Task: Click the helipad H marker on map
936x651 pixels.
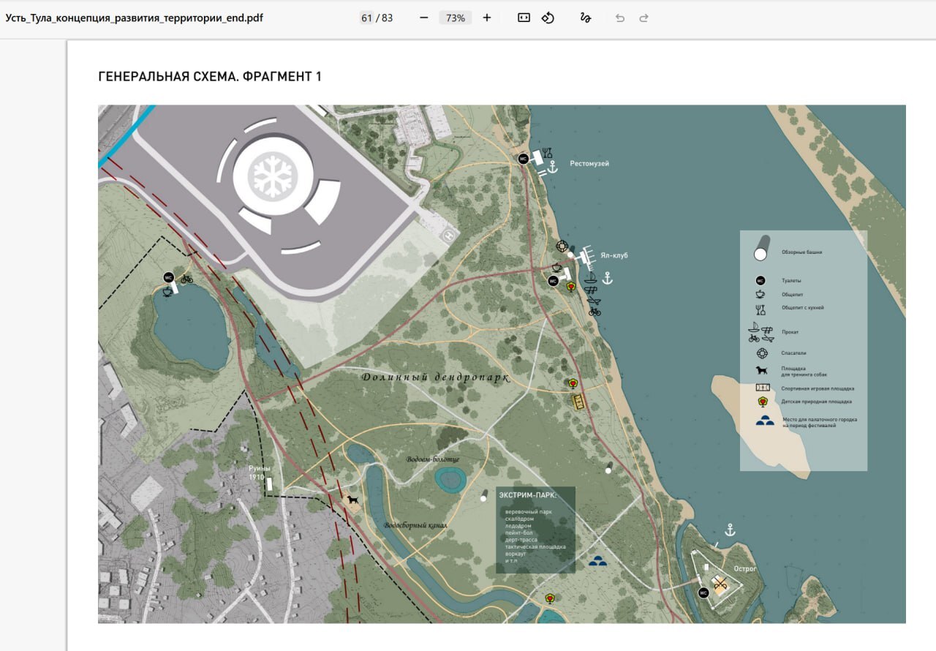Action: [x=450, y=236]
